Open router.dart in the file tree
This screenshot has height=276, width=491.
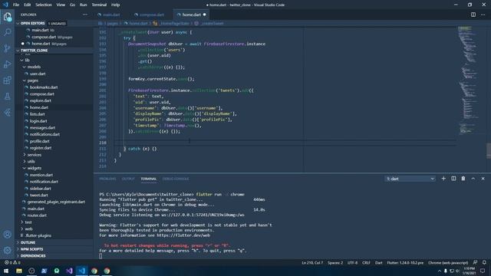point(37,215)
